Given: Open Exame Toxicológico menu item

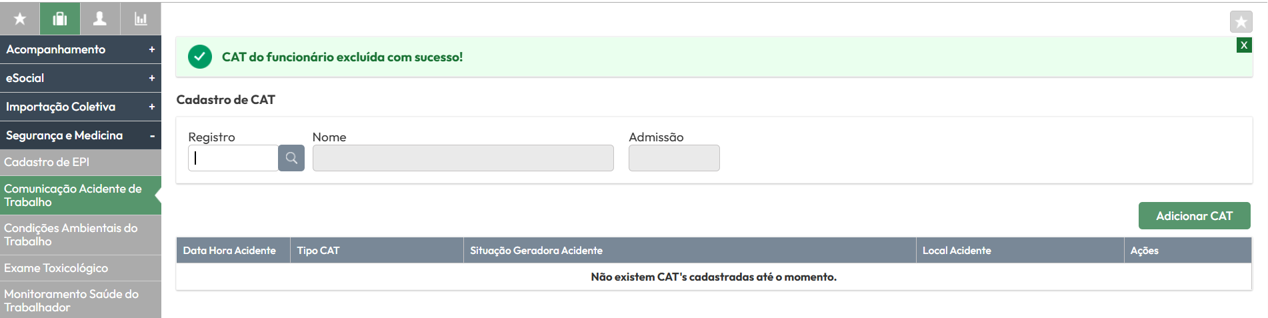Looking at the screenshot, I should [81, 268].
